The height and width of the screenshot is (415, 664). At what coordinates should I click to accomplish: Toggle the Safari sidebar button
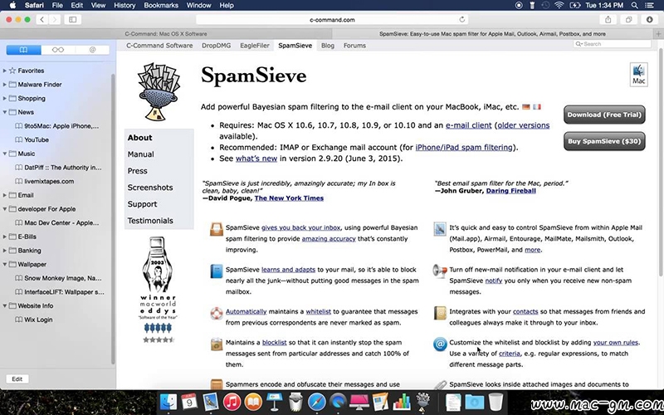73,19
